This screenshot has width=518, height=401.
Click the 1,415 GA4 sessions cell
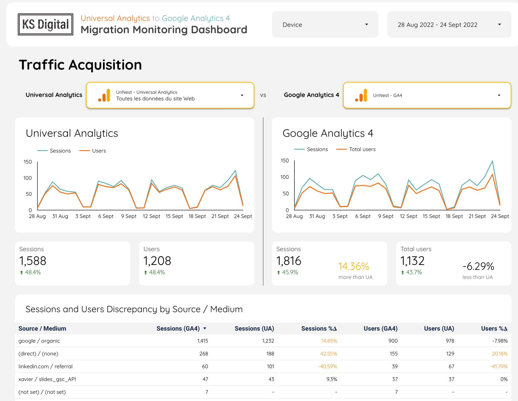click(x=203, y=341)
